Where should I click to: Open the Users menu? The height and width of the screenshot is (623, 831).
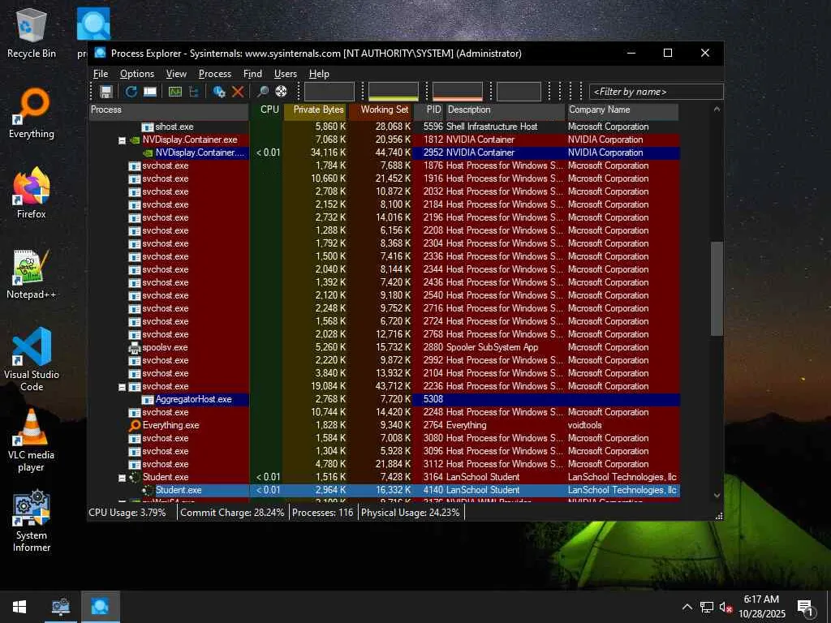[x=285, y=74]
